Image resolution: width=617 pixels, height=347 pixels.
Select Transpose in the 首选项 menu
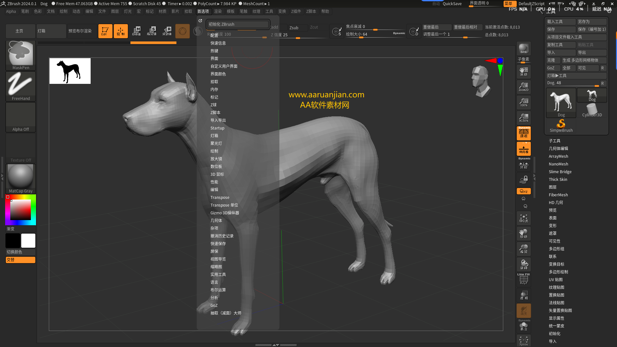point(220,197)
